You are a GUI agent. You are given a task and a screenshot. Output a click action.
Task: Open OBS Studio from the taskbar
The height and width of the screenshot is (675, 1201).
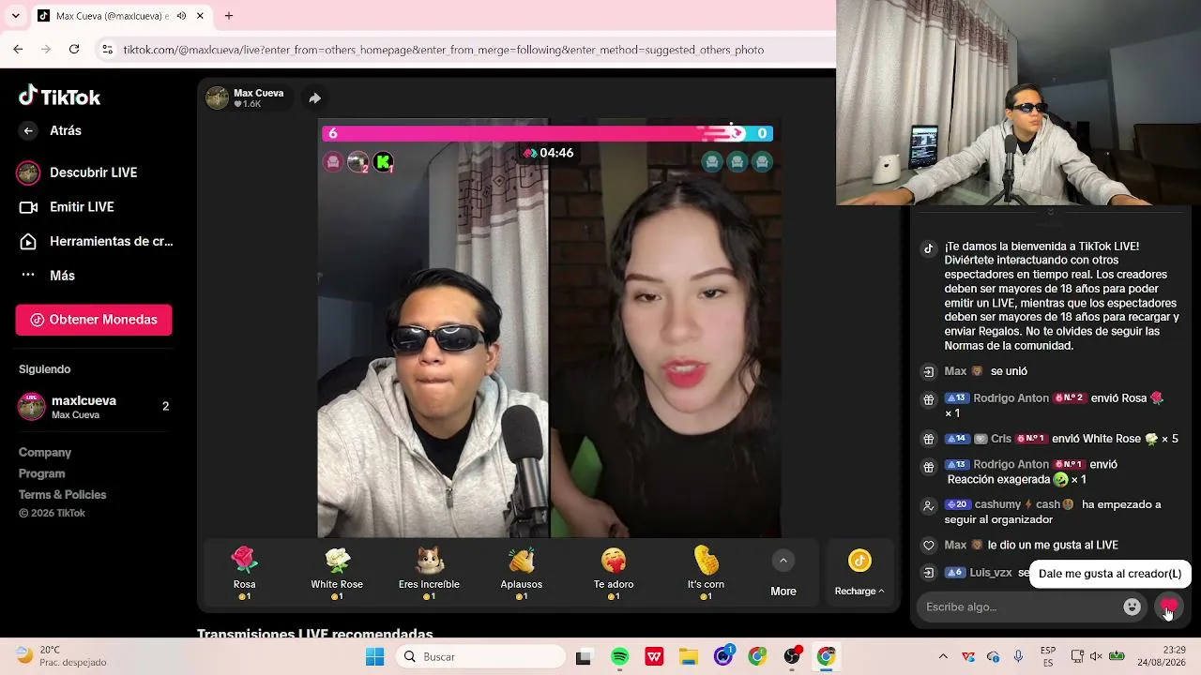point(792,656)
